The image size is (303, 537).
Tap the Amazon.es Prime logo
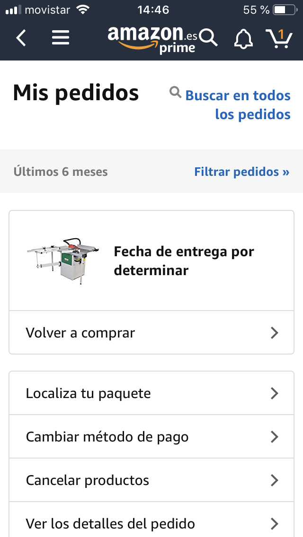click(151, 39)
